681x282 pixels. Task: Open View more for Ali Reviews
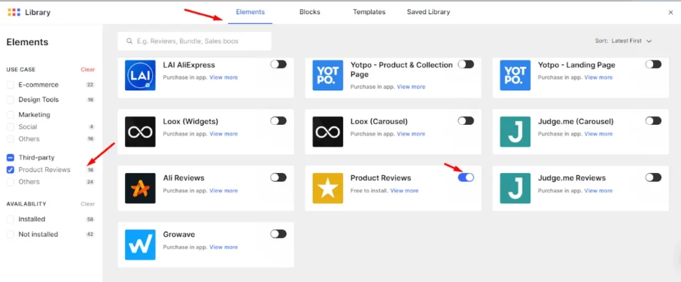pos(223,190)
